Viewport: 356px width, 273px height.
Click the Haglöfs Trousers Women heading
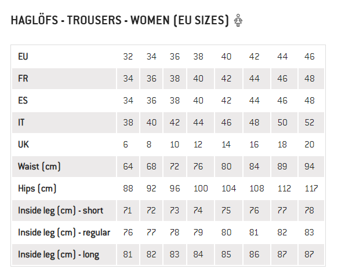(119, 20)
